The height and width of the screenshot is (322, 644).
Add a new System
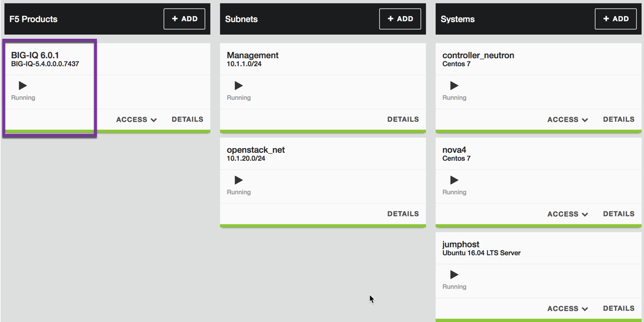tap(616, 19)
